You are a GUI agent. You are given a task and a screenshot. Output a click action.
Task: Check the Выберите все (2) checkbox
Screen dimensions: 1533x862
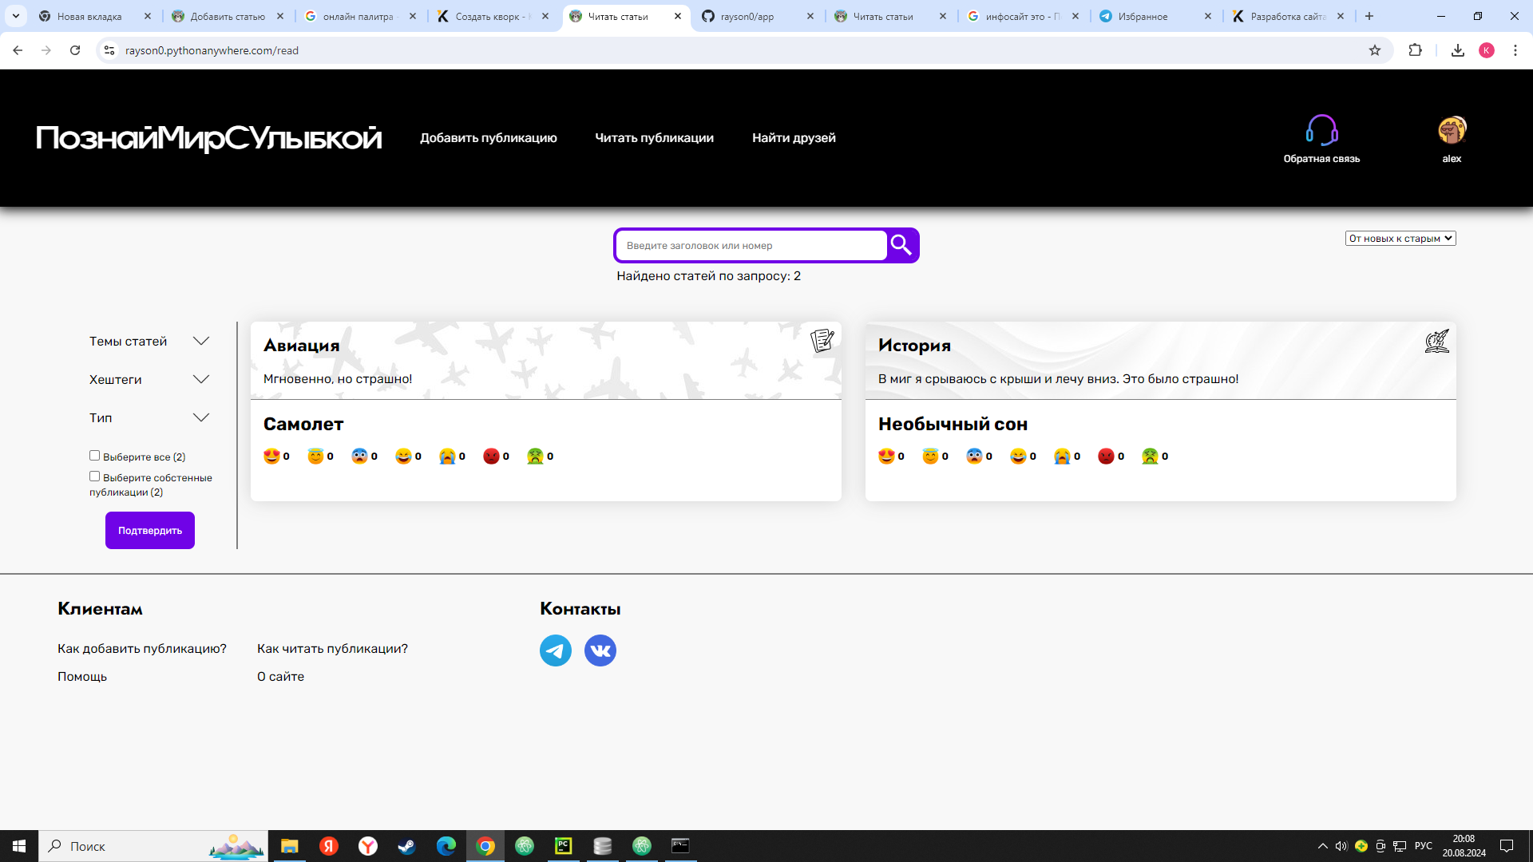pos(94,456)
